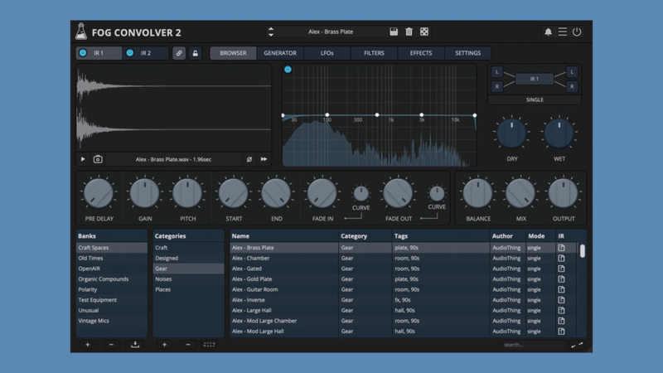Open the SETTINGS tab

467,53
